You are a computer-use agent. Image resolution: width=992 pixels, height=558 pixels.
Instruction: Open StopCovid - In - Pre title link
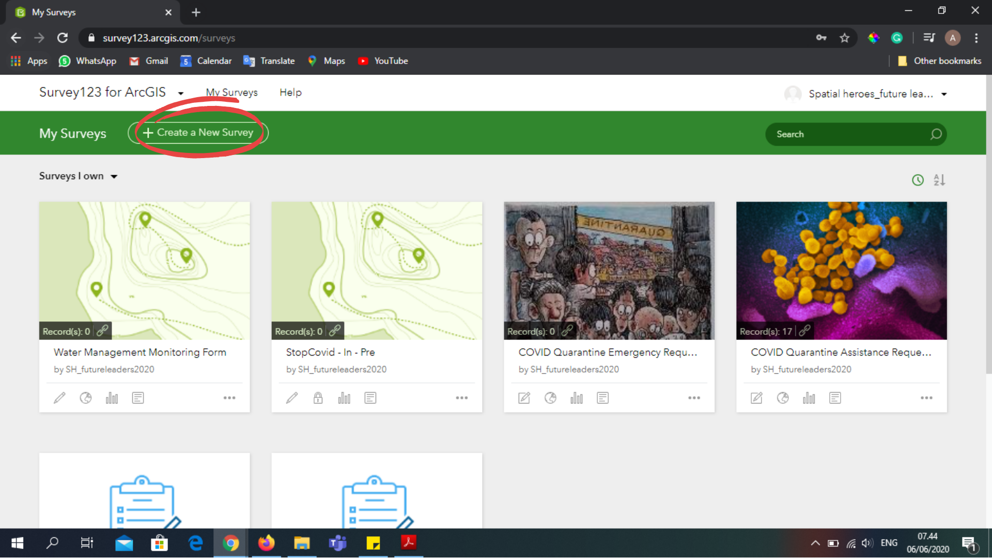tap(331, 352)
